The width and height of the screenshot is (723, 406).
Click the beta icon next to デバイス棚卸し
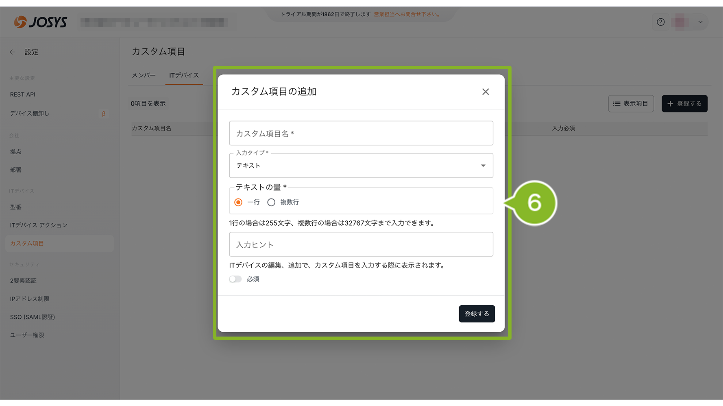104,114
